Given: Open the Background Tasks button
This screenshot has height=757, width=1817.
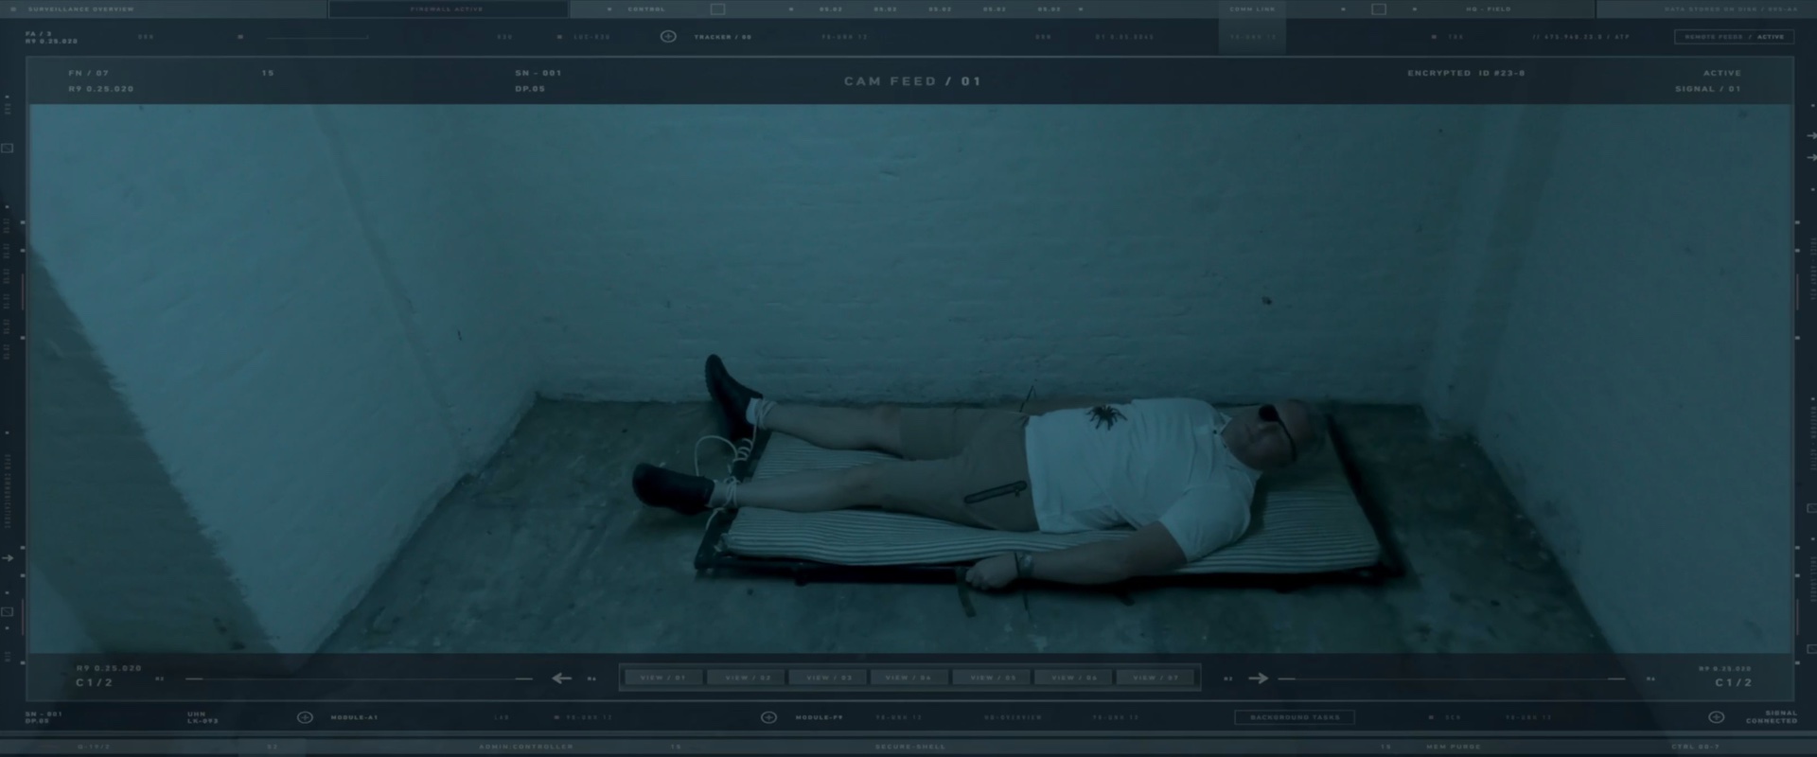Looking at the screenshot, I should pos(1294,717).
